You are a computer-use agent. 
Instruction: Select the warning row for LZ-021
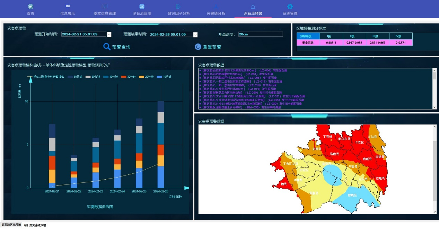[x=252, y=96]
